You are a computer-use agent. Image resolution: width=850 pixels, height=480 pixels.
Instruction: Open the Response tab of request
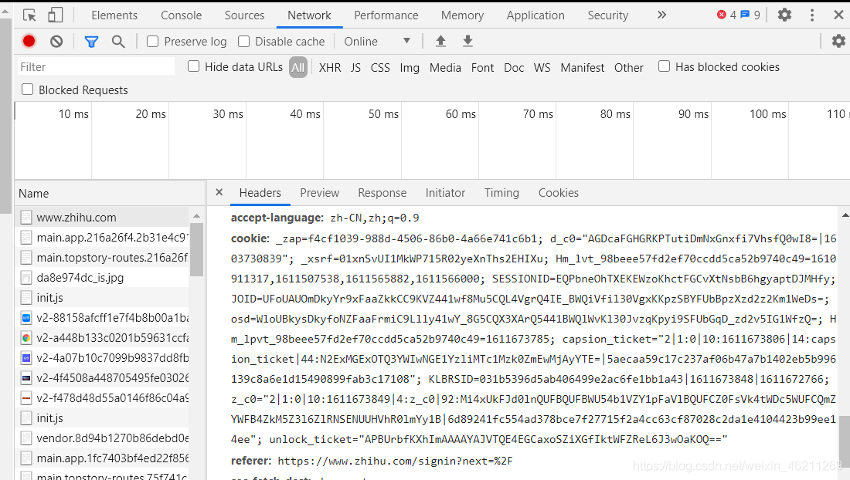coord(382,193)
